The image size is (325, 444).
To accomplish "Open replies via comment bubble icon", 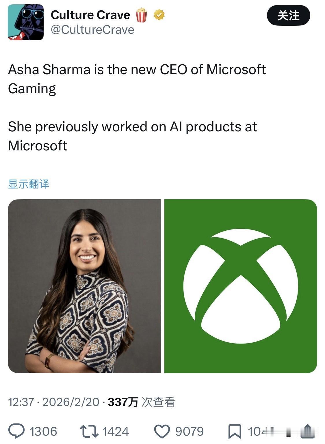I will 16,431.
